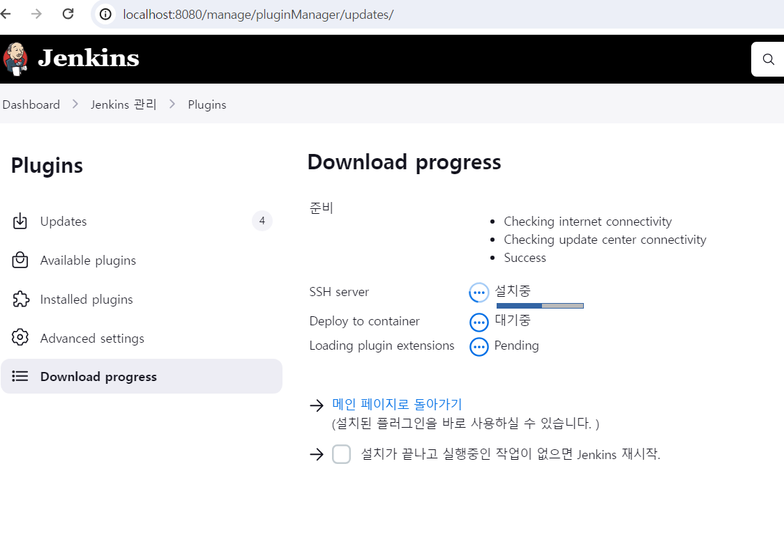Expand the chevron after Jenkins 관리 in the breadcrumb
This screenshot has width=784, height=535.
(172, 104)
